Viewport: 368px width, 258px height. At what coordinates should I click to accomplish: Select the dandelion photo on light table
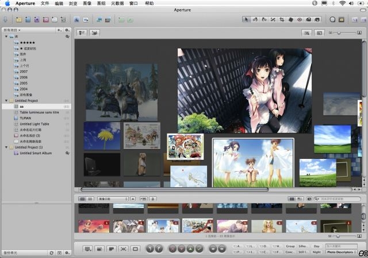(102, 136)
